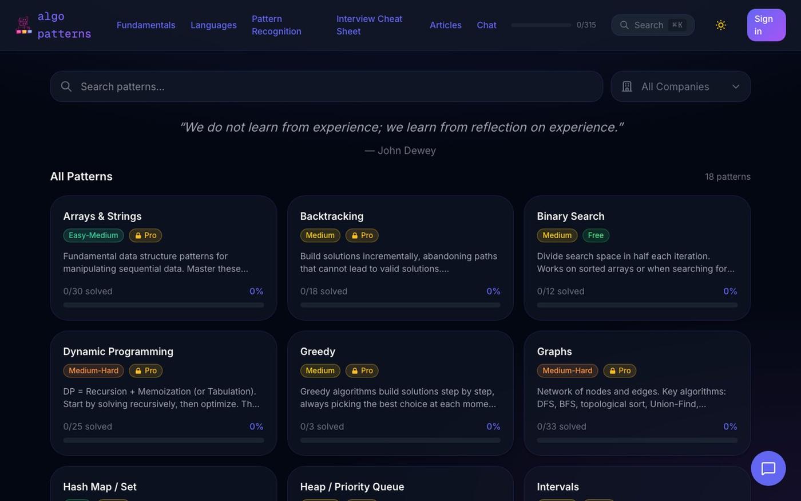Click the quote about reflection on experience
This screenshot has width=801, height=501.
[401, 127]
